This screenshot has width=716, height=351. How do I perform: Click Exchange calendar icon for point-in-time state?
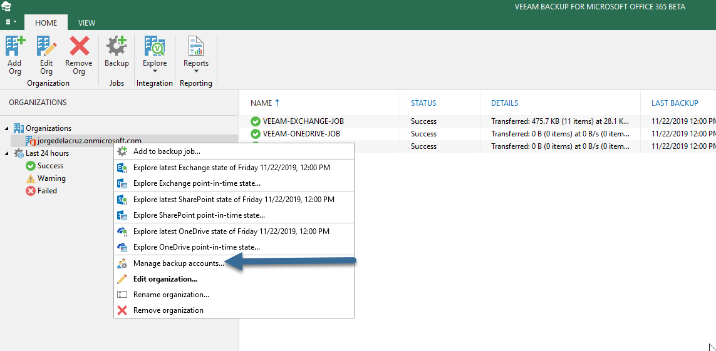click(122, 183)
